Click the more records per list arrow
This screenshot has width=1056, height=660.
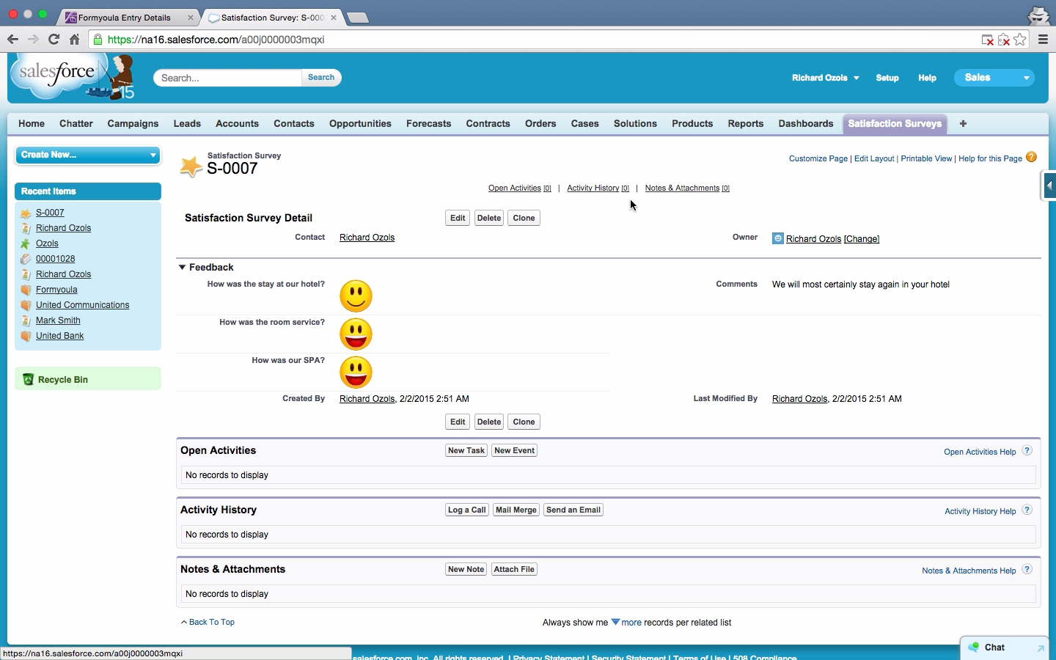615,622
